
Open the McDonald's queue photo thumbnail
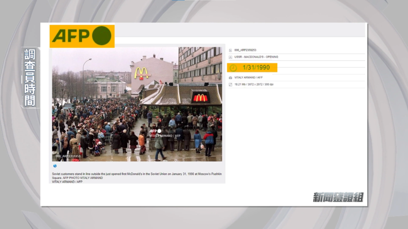click(137, 104)
